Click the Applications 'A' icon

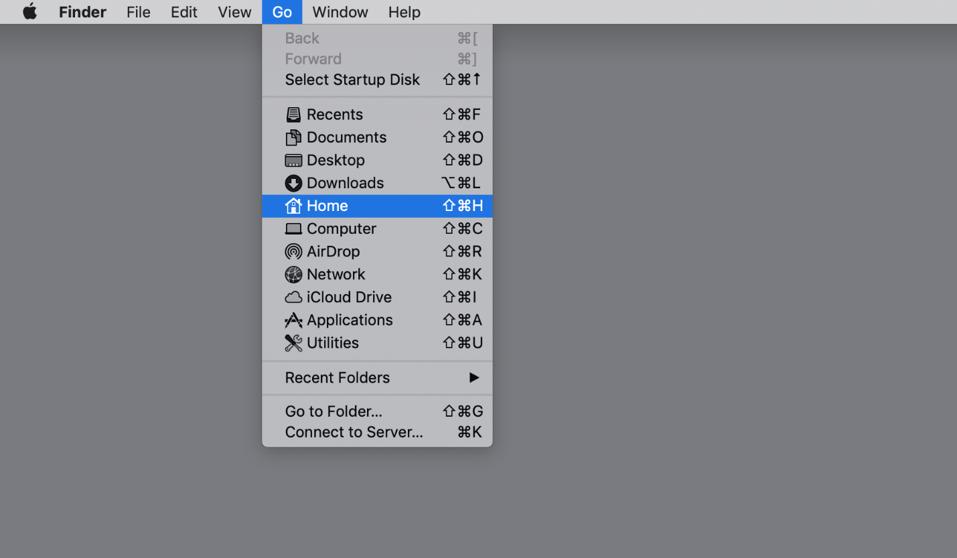pos(293,320)
